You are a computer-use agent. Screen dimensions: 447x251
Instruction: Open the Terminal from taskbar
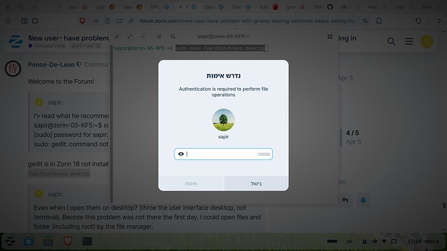click(87, 241)
